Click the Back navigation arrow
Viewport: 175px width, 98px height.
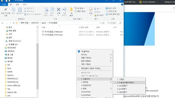(3, 23)
